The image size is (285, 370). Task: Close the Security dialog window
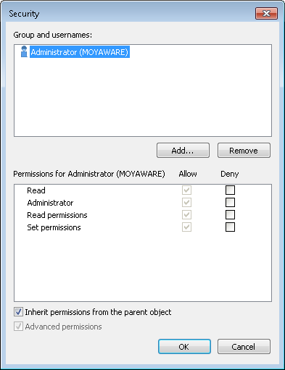(x=266, y=13)
